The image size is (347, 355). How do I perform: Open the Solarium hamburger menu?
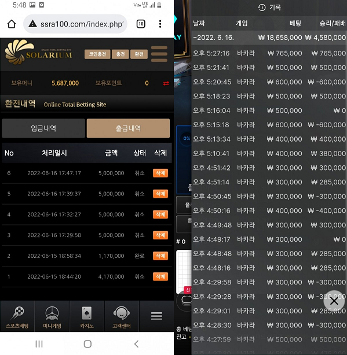159,54
